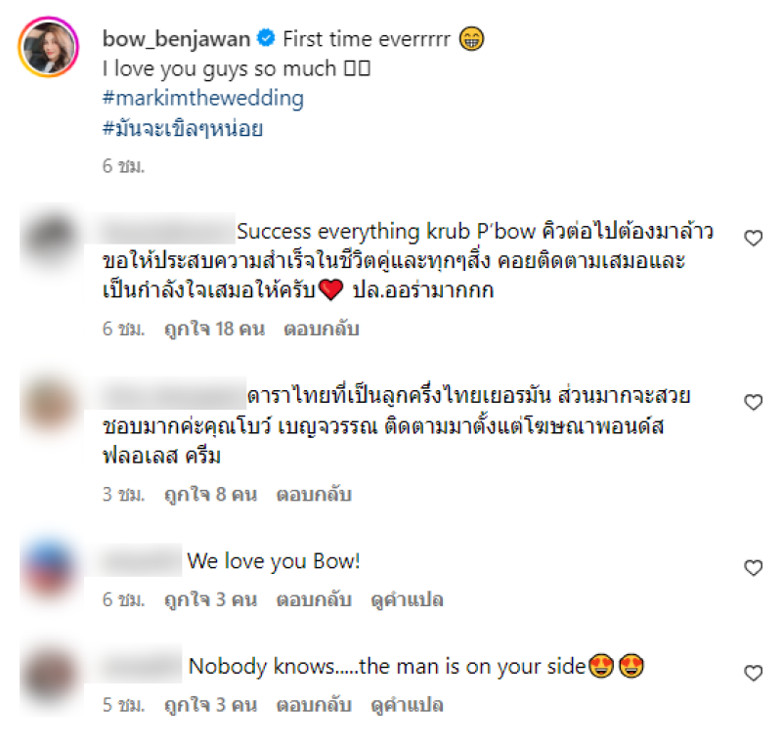Open blurred username of 'Nobody knows' commenter

click(x=140, y=666)
